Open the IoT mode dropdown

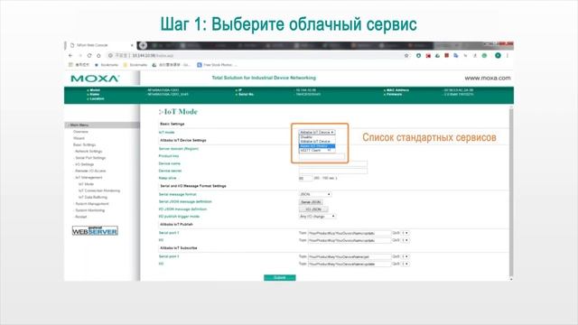[x=317, y=132]
